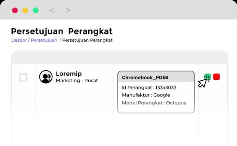Click the Manufaktur Google line

(146, 95)
